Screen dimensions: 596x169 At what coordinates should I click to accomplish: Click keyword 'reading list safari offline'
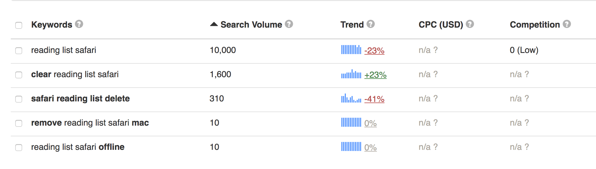click(x=78, y=147)
